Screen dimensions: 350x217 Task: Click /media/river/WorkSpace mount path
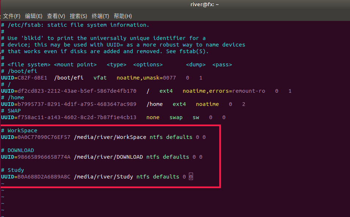tap(110, 137)
